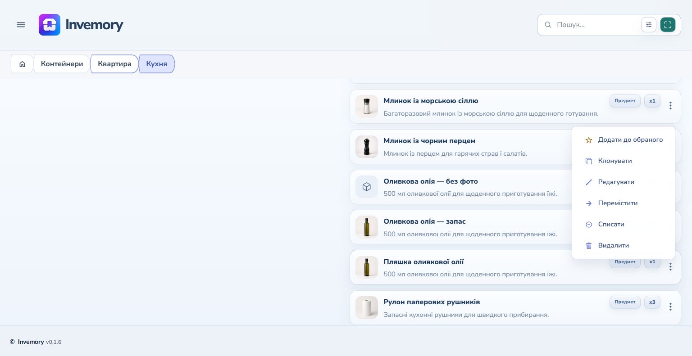Launch the green scanner button
This screenshot has height=356, width=692.
tap(668, 25)
